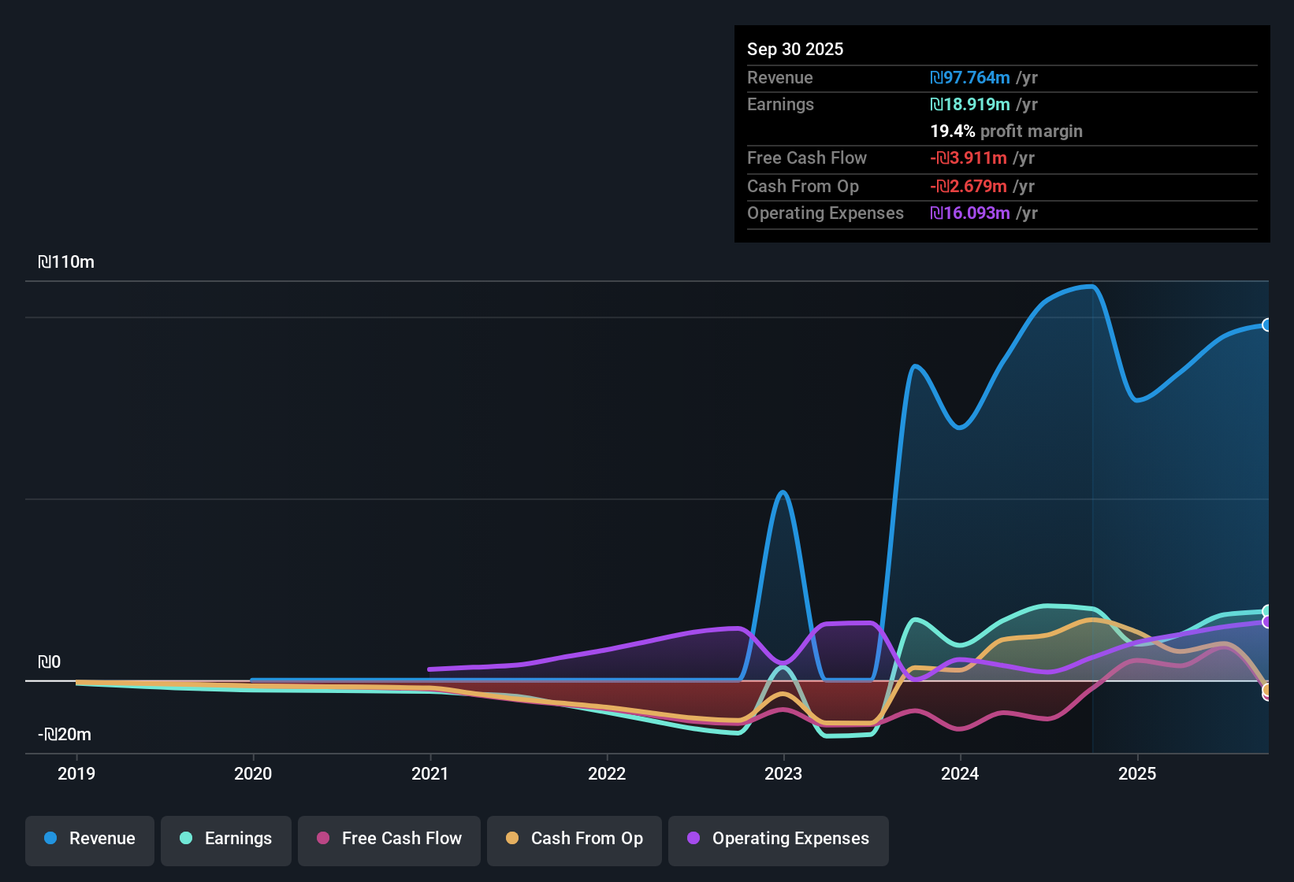Click the blue Revenue endpoint marker on chart

click(1266, 324)
